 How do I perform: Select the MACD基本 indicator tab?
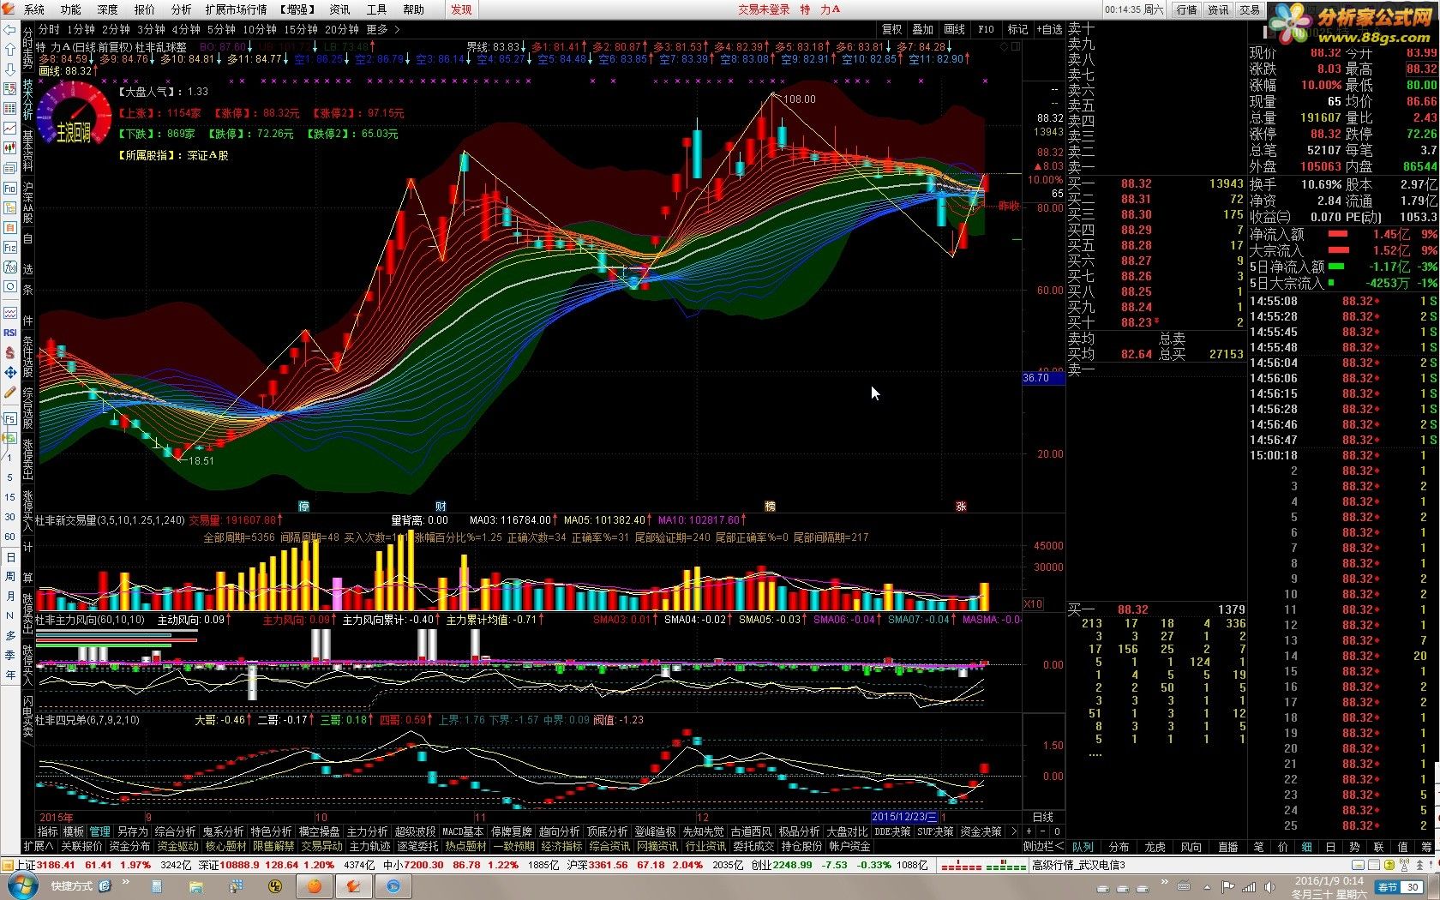[463, 831]
